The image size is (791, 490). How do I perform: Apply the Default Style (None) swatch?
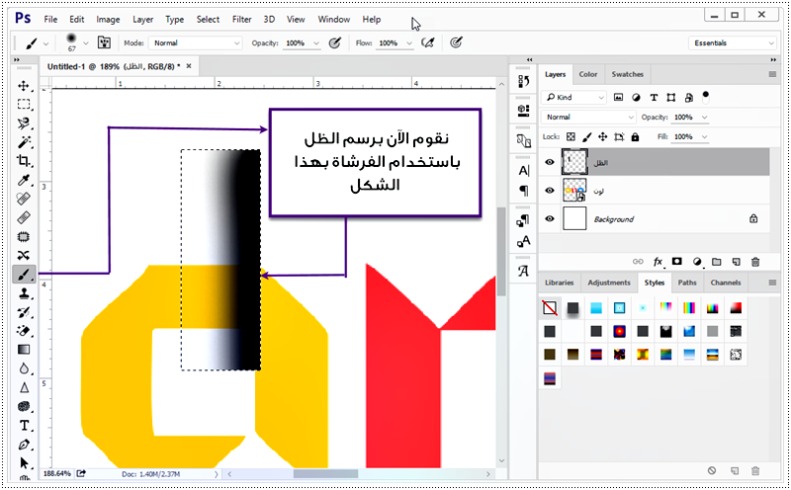[550, 307]
